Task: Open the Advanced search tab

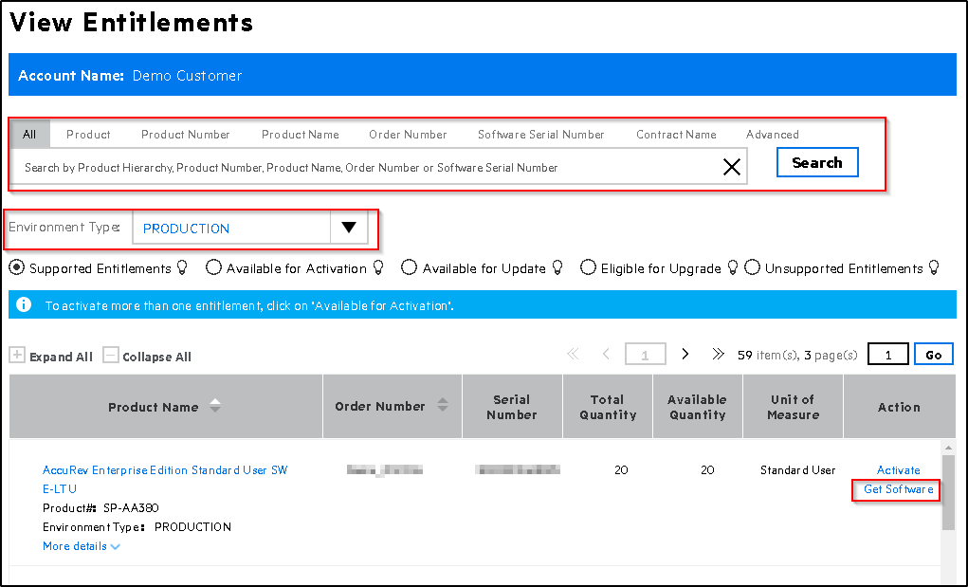Action: pos(772,134)
